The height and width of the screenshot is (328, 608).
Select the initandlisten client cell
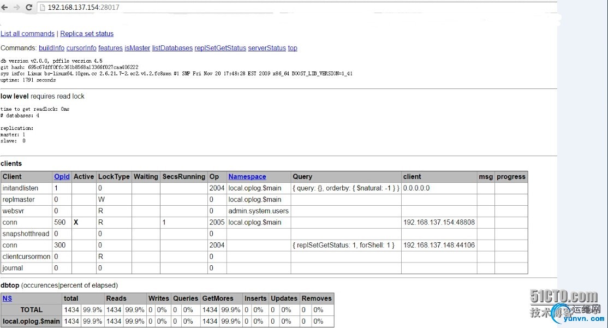26,188
